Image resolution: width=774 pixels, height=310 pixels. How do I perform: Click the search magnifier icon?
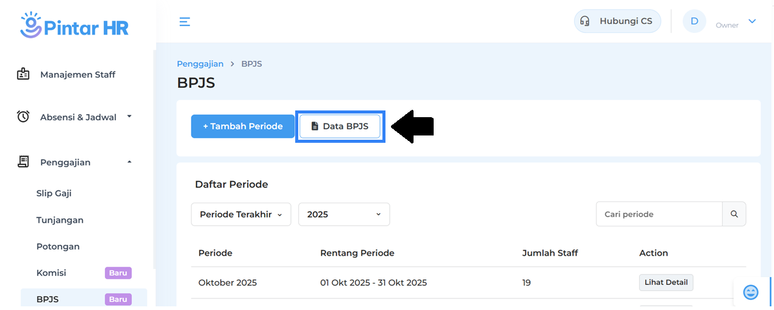coord(734,214)
